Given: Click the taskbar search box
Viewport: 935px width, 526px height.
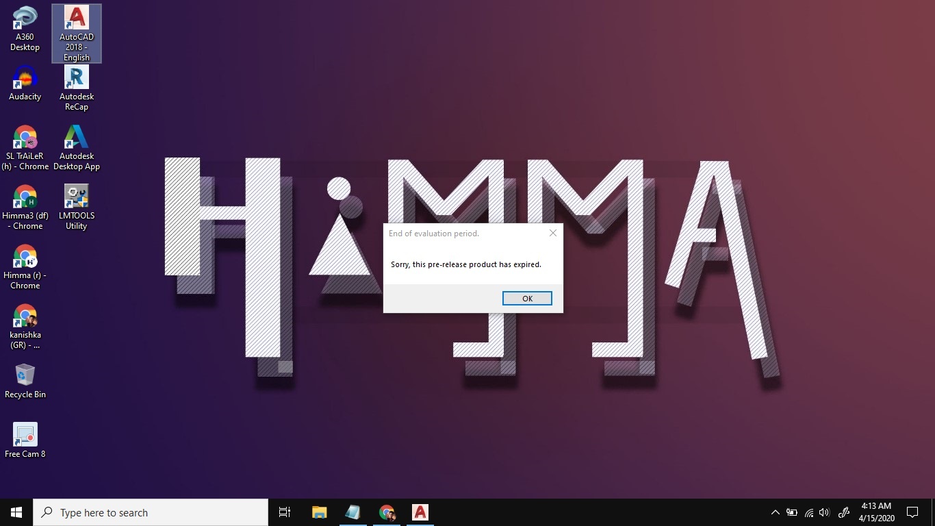Looking at the screenshot, I should tap(151, 512).
